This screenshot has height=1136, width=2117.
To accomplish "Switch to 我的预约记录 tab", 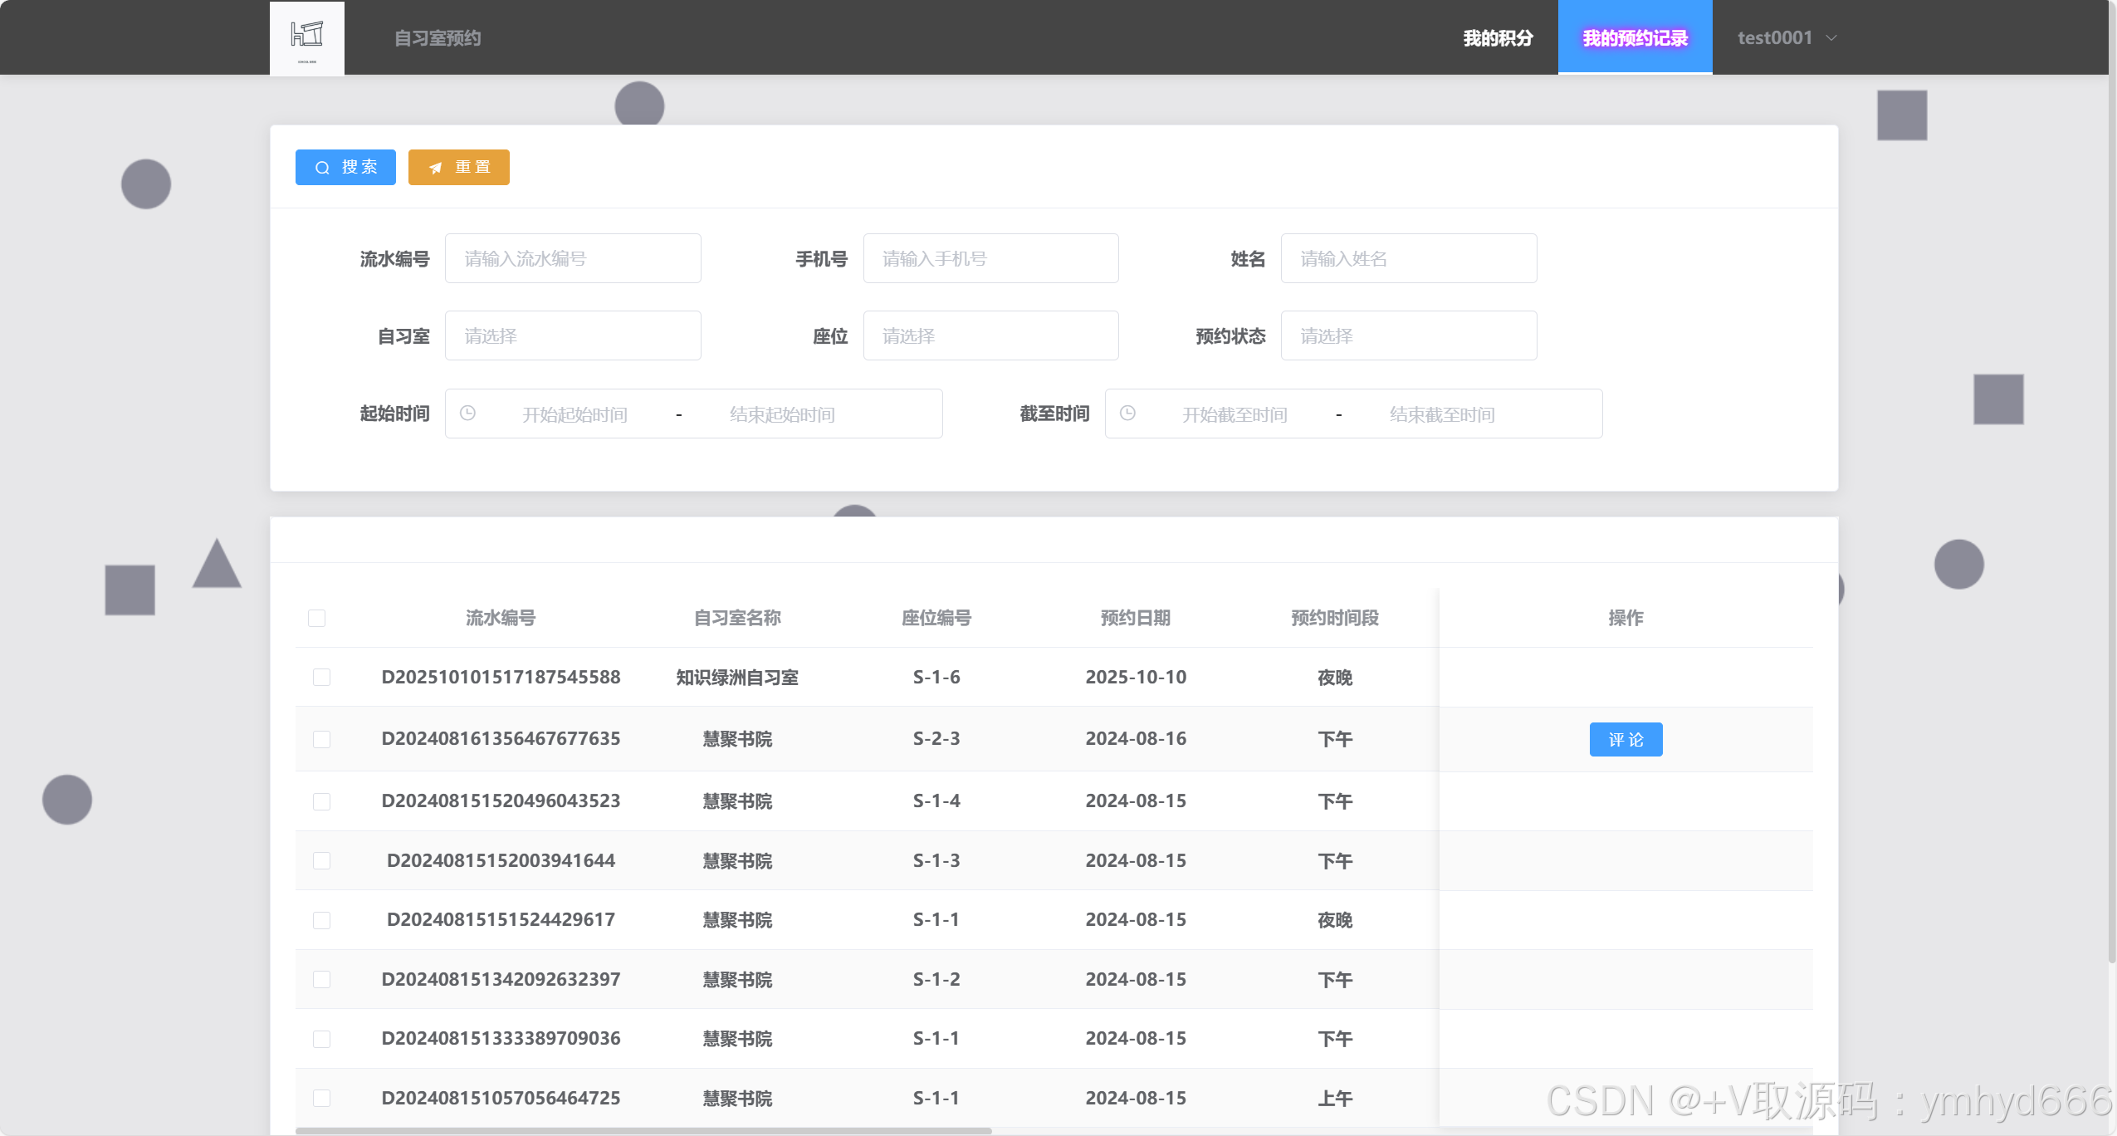I will pos(1635,38).
